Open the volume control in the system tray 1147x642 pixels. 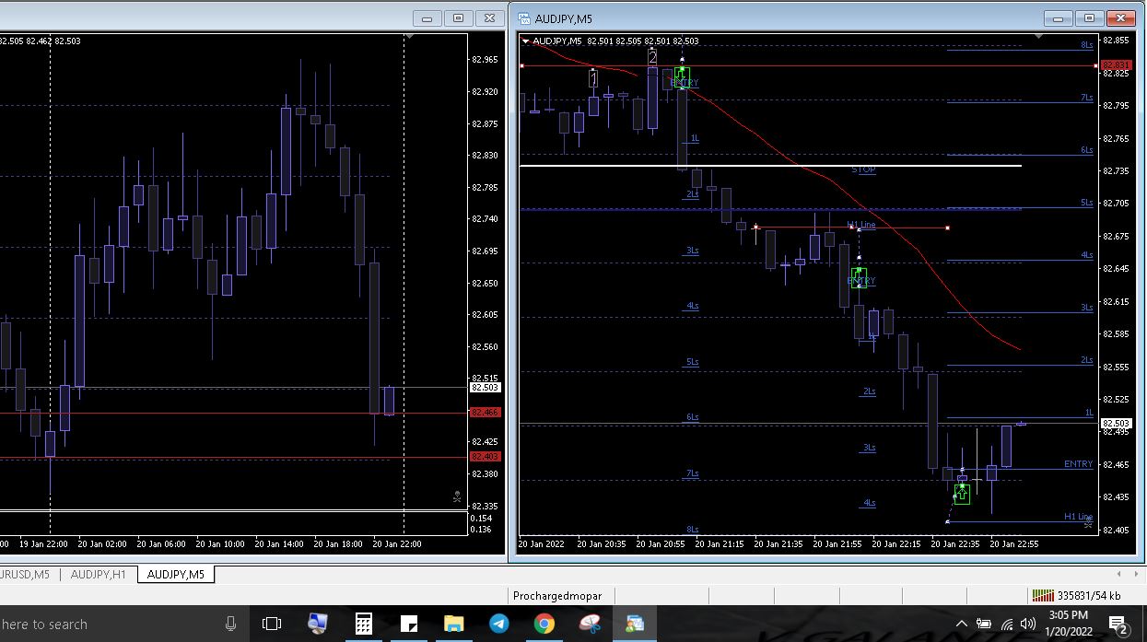[1027, 624]
